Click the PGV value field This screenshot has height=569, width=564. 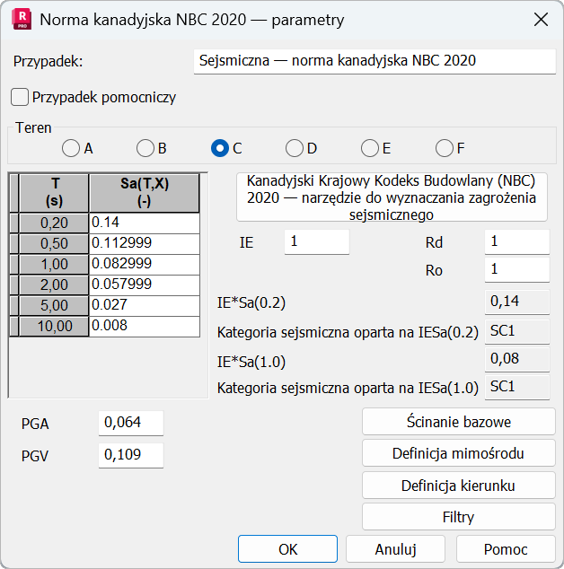pyautogui.click(x=131, y=455)
